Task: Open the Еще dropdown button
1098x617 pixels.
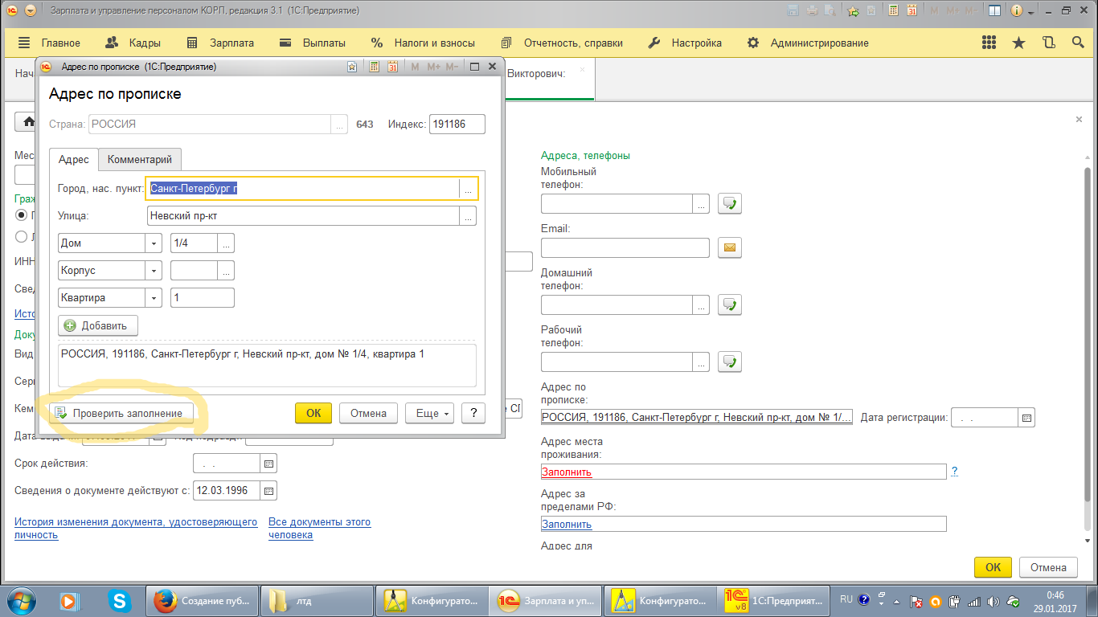Action: click(430, 413)
